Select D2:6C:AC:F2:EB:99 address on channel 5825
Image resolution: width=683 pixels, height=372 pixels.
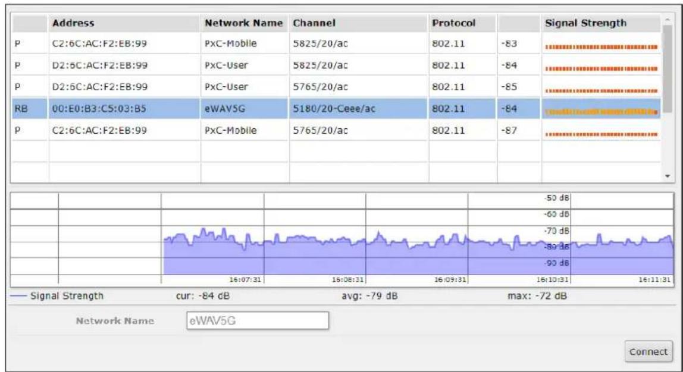pyautogui.click(x=99, y=65)
